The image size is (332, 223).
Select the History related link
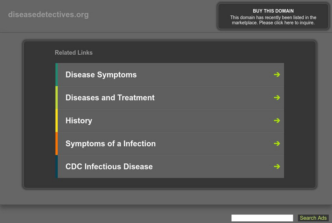click(79, 121)
